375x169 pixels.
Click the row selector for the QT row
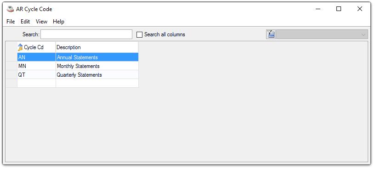pyautogui.click(x=11, y=75)
